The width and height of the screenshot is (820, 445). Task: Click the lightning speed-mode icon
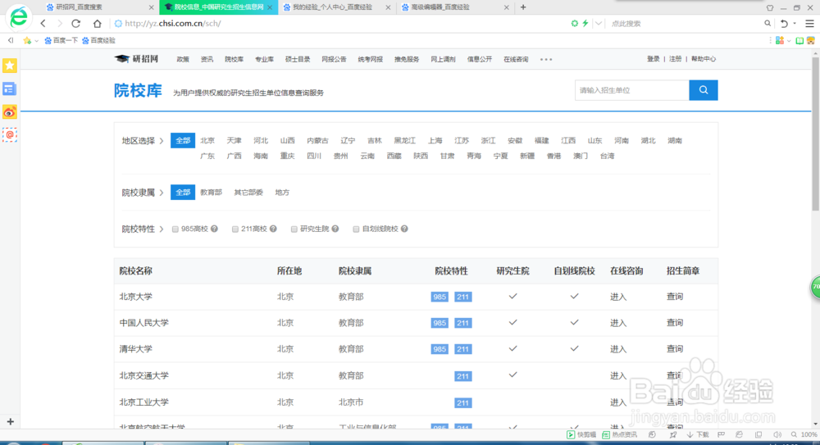tap(585, 23)
